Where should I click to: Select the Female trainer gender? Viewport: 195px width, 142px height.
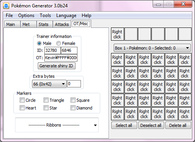tap(66, 43)
